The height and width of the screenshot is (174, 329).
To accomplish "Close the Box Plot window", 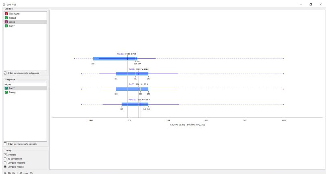I will pos(320,4).
